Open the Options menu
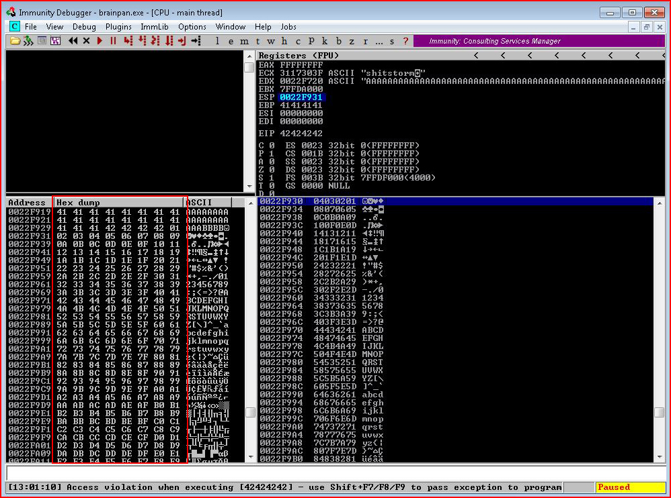The width and height of the screenshot is (671, 498). click(192, 26)
